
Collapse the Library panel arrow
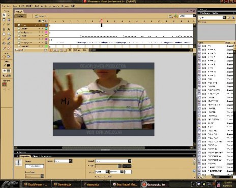point(201,13)
